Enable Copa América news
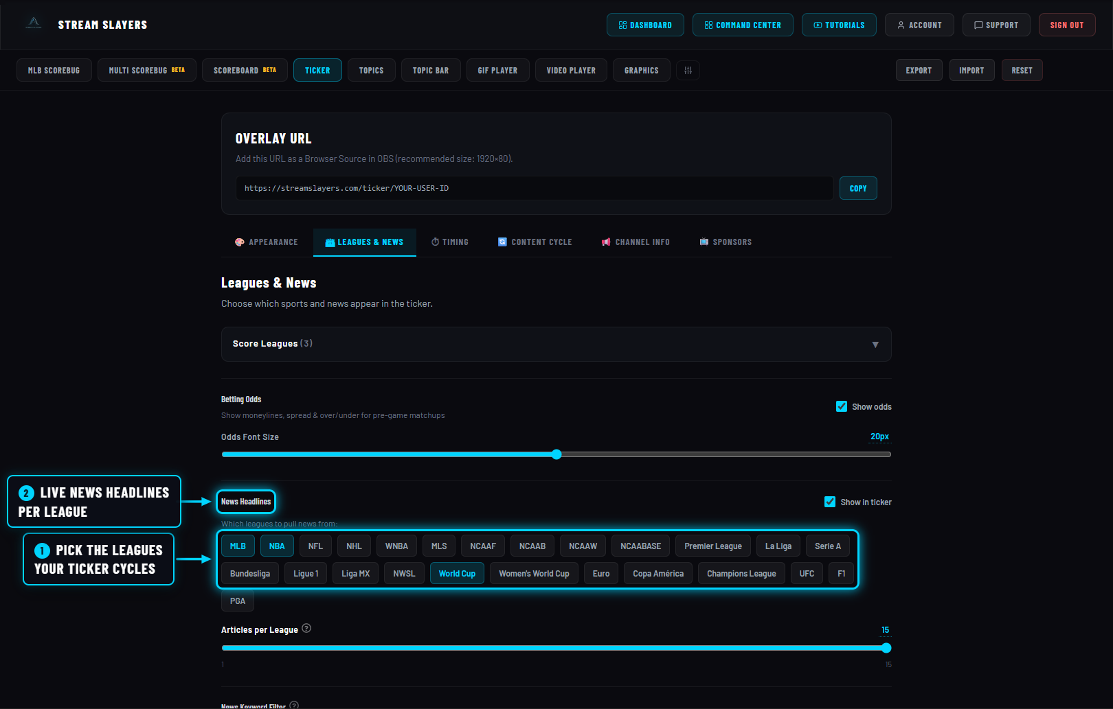Image resolution: width=1113 pixels, height=709 pixels. (658, 574)
